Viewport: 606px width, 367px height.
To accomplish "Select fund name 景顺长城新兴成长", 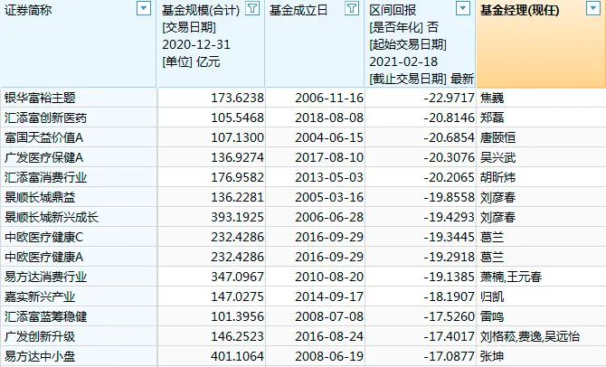I will point(52,217).
